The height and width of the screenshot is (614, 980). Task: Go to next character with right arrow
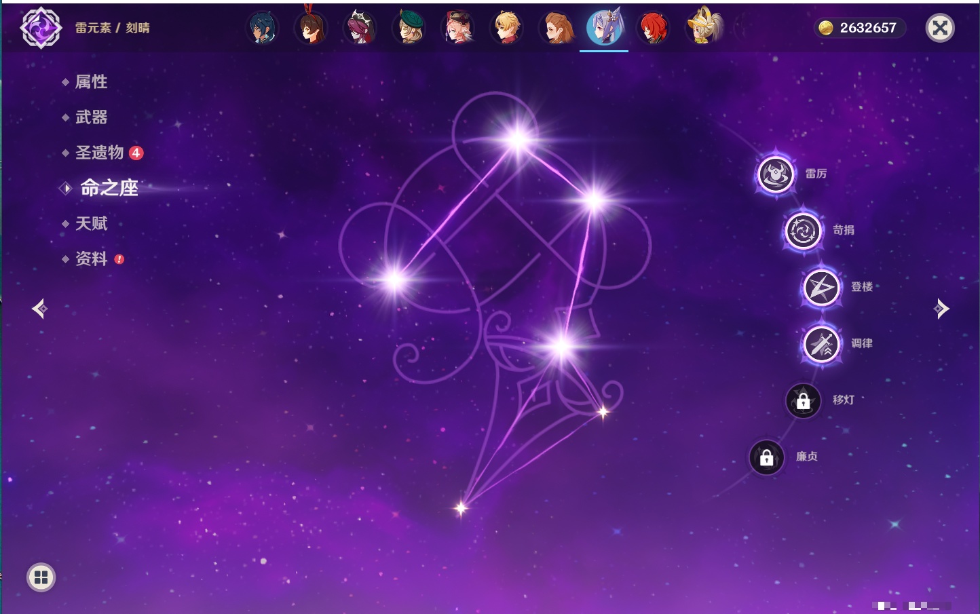[941, 309]
